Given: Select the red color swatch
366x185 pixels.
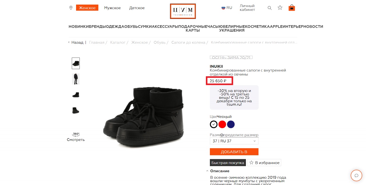Looking at the screenshot, I should click(222, 124).
